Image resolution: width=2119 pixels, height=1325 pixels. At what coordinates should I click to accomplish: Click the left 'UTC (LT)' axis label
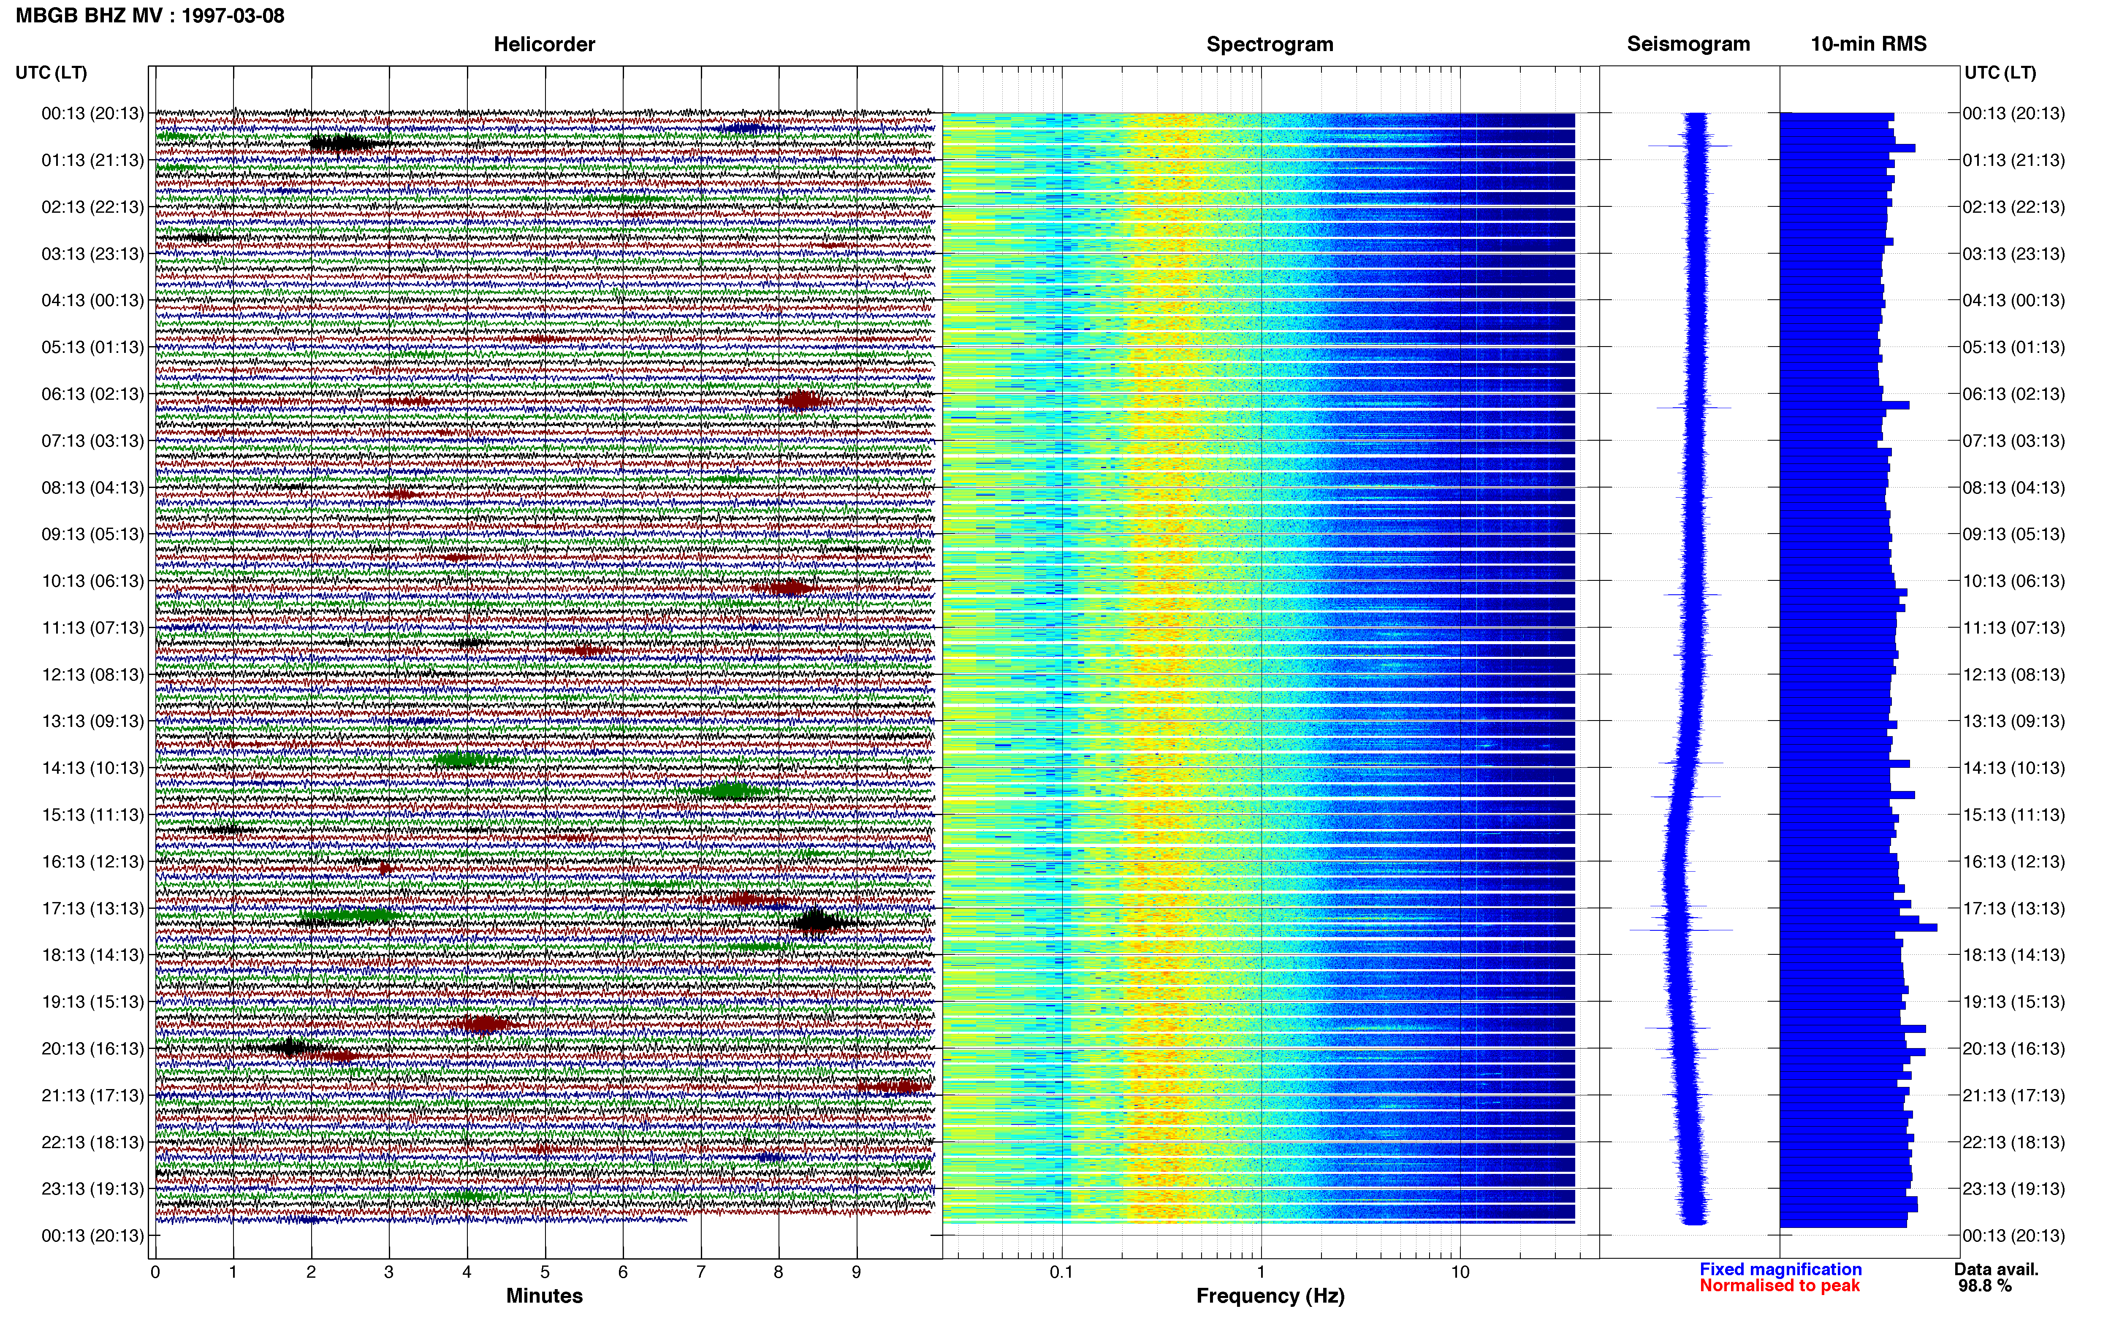click(x=52, y=73)
